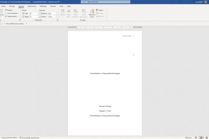The height and width of the screenshot is (139, 209).
Task: Click the left indent marker on ruler
Action: 76,28
